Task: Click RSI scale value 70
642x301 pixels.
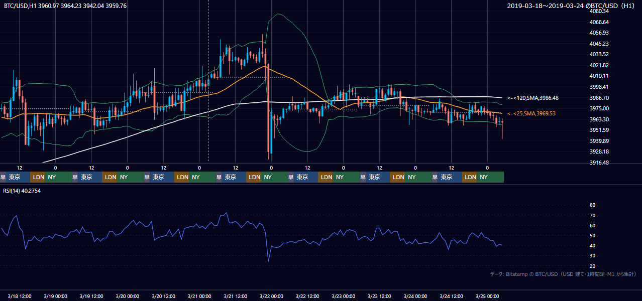Action: click(592, 215)
